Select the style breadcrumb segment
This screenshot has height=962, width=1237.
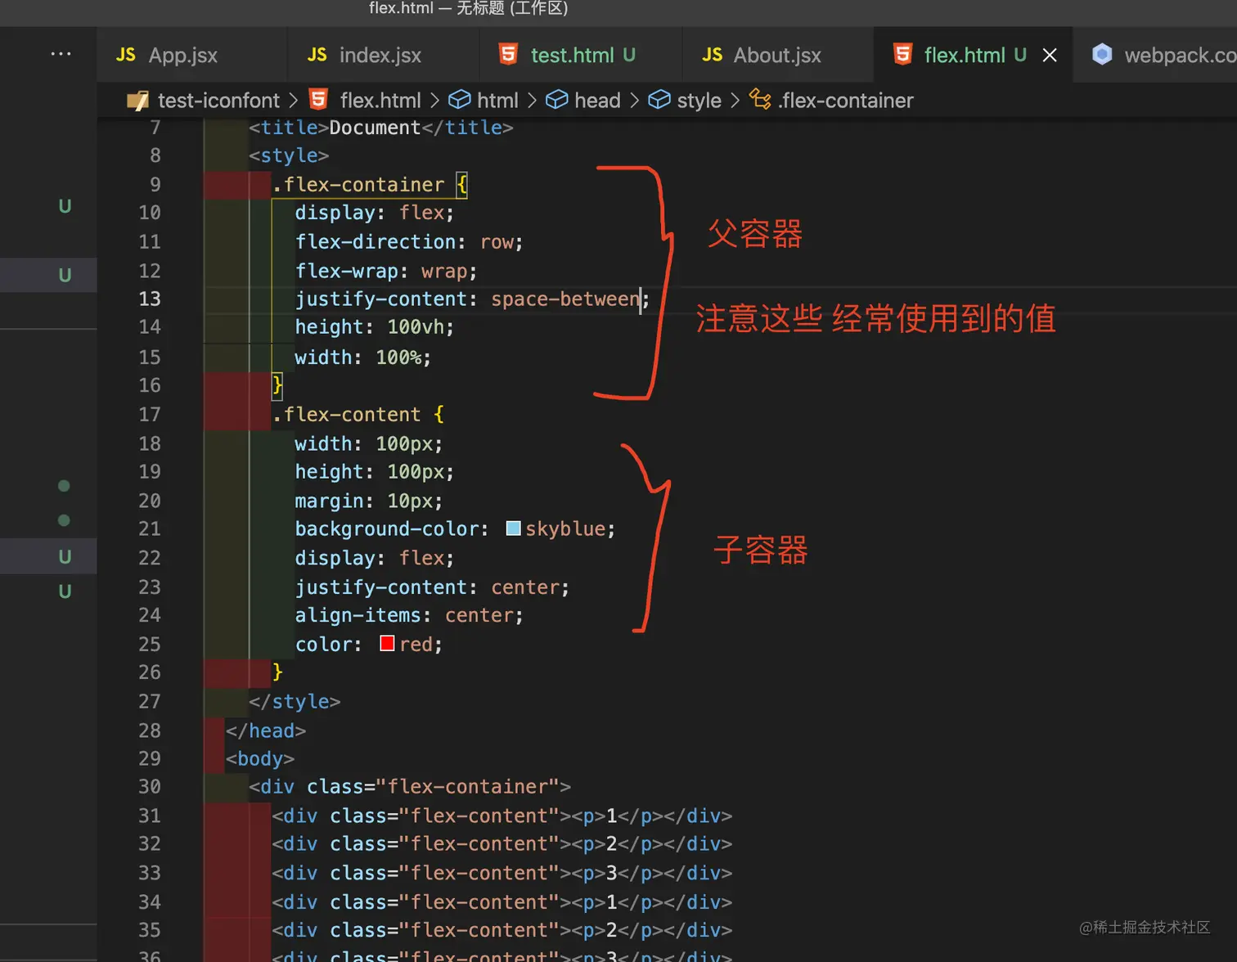click(x=699, y=101)
